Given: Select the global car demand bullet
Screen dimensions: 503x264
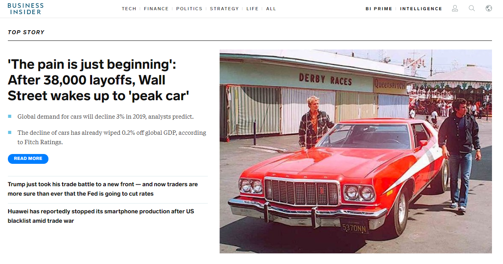Looking at the screenshot, I should point(105,117).
